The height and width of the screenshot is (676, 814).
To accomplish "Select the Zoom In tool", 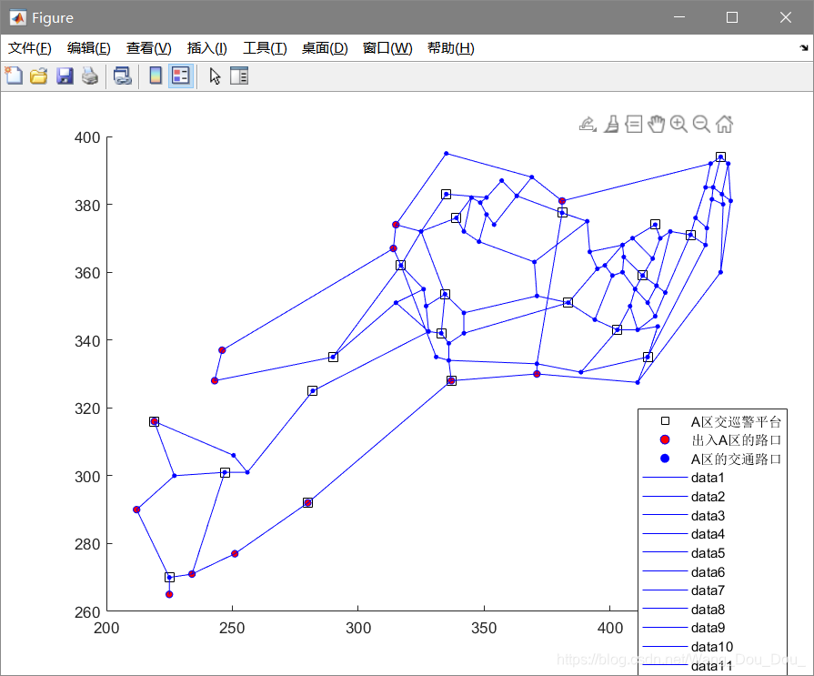I will tap(678, 124).
